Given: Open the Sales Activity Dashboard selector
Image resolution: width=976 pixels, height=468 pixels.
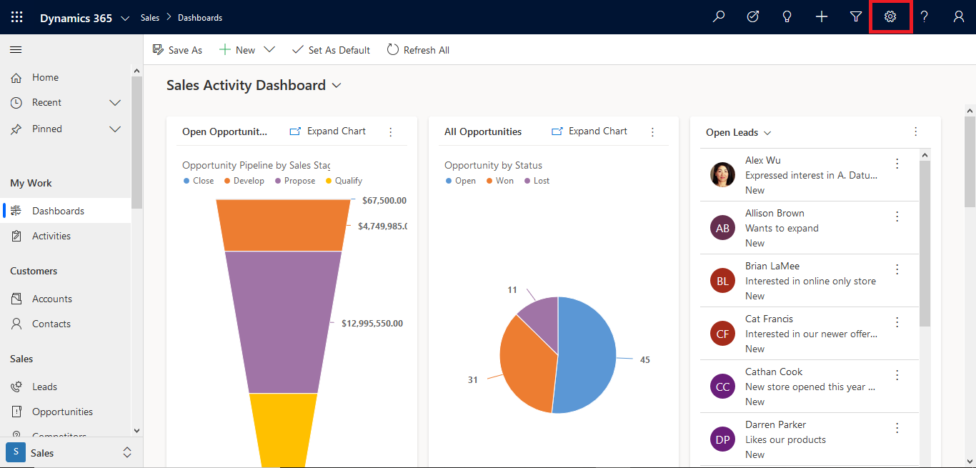Looking at the screenshot, I should coord(337,84).
